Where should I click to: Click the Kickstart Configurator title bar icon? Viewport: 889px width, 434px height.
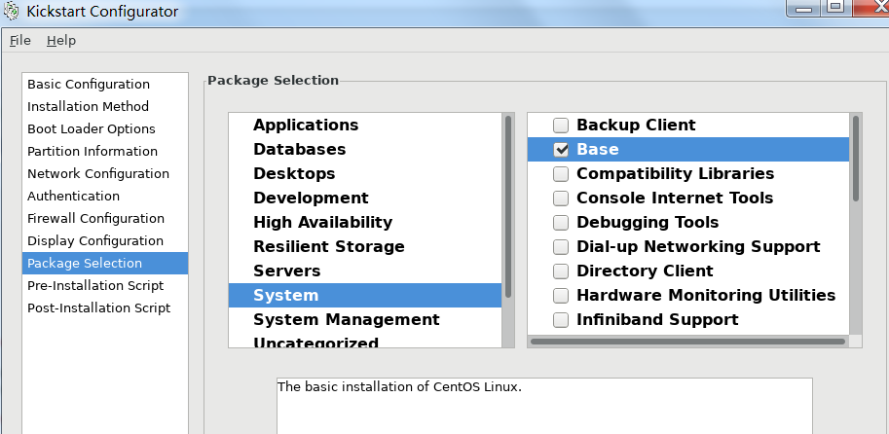pyautogui.click(x=12, y=12)
